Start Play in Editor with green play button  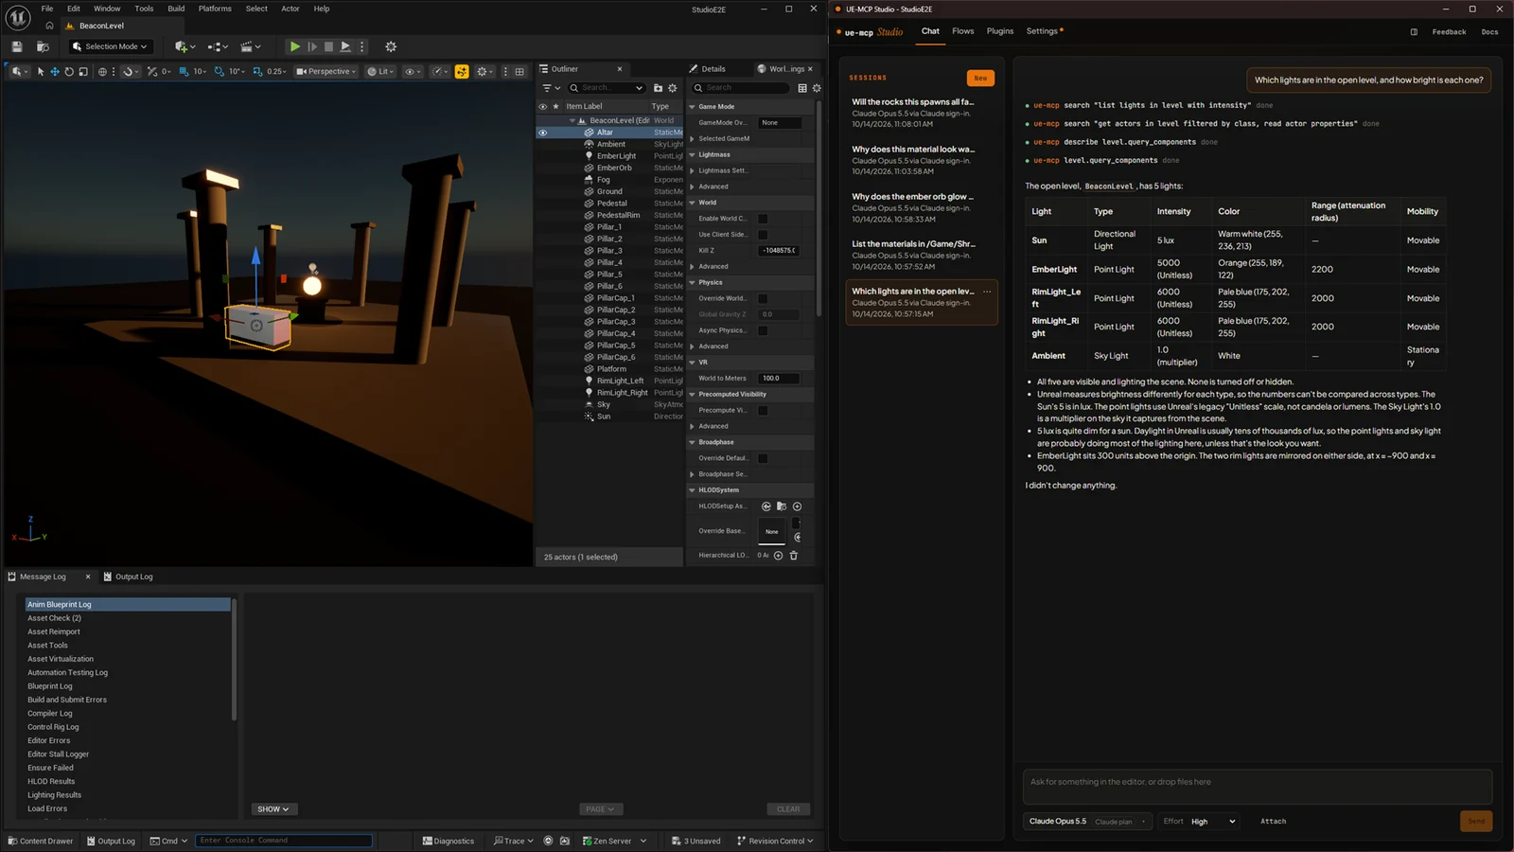295,46
